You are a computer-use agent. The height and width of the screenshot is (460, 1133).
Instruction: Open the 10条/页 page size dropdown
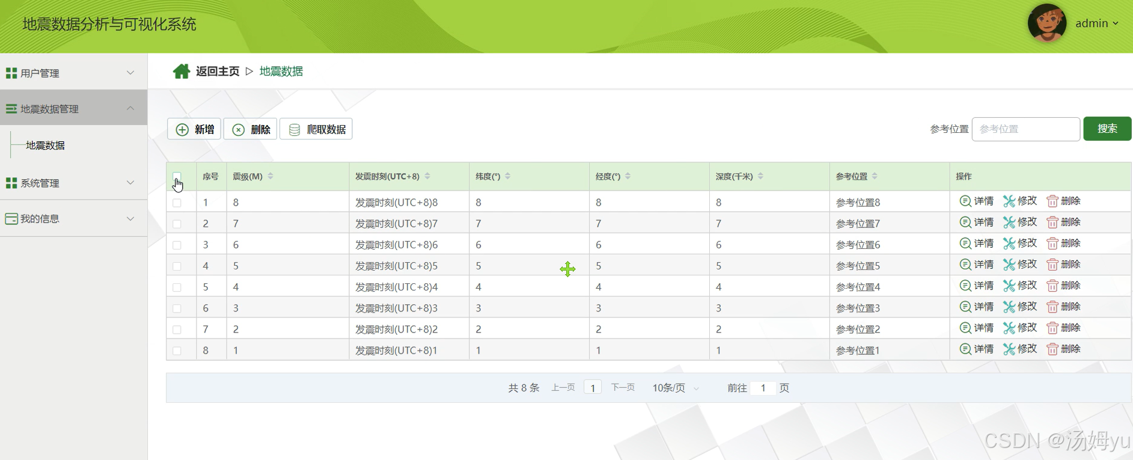click(x=676, y=388)
